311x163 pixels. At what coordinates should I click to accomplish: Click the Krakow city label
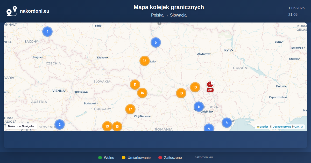(102, 57)
